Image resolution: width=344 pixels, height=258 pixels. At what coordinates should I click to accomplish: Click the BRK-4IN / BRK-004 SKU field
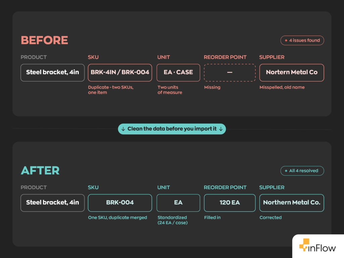(120, 73)
